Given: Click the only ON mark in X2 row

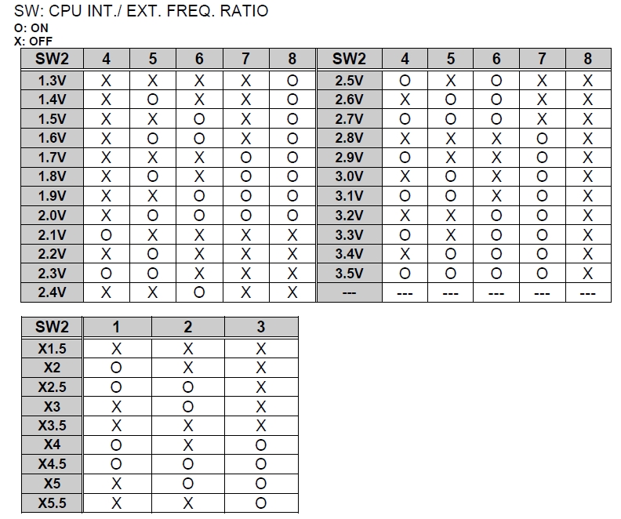Looking at the screenshot, I should tap(116, 368).
